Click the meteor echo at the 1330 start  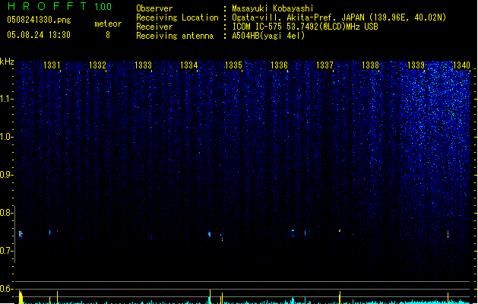21,234
